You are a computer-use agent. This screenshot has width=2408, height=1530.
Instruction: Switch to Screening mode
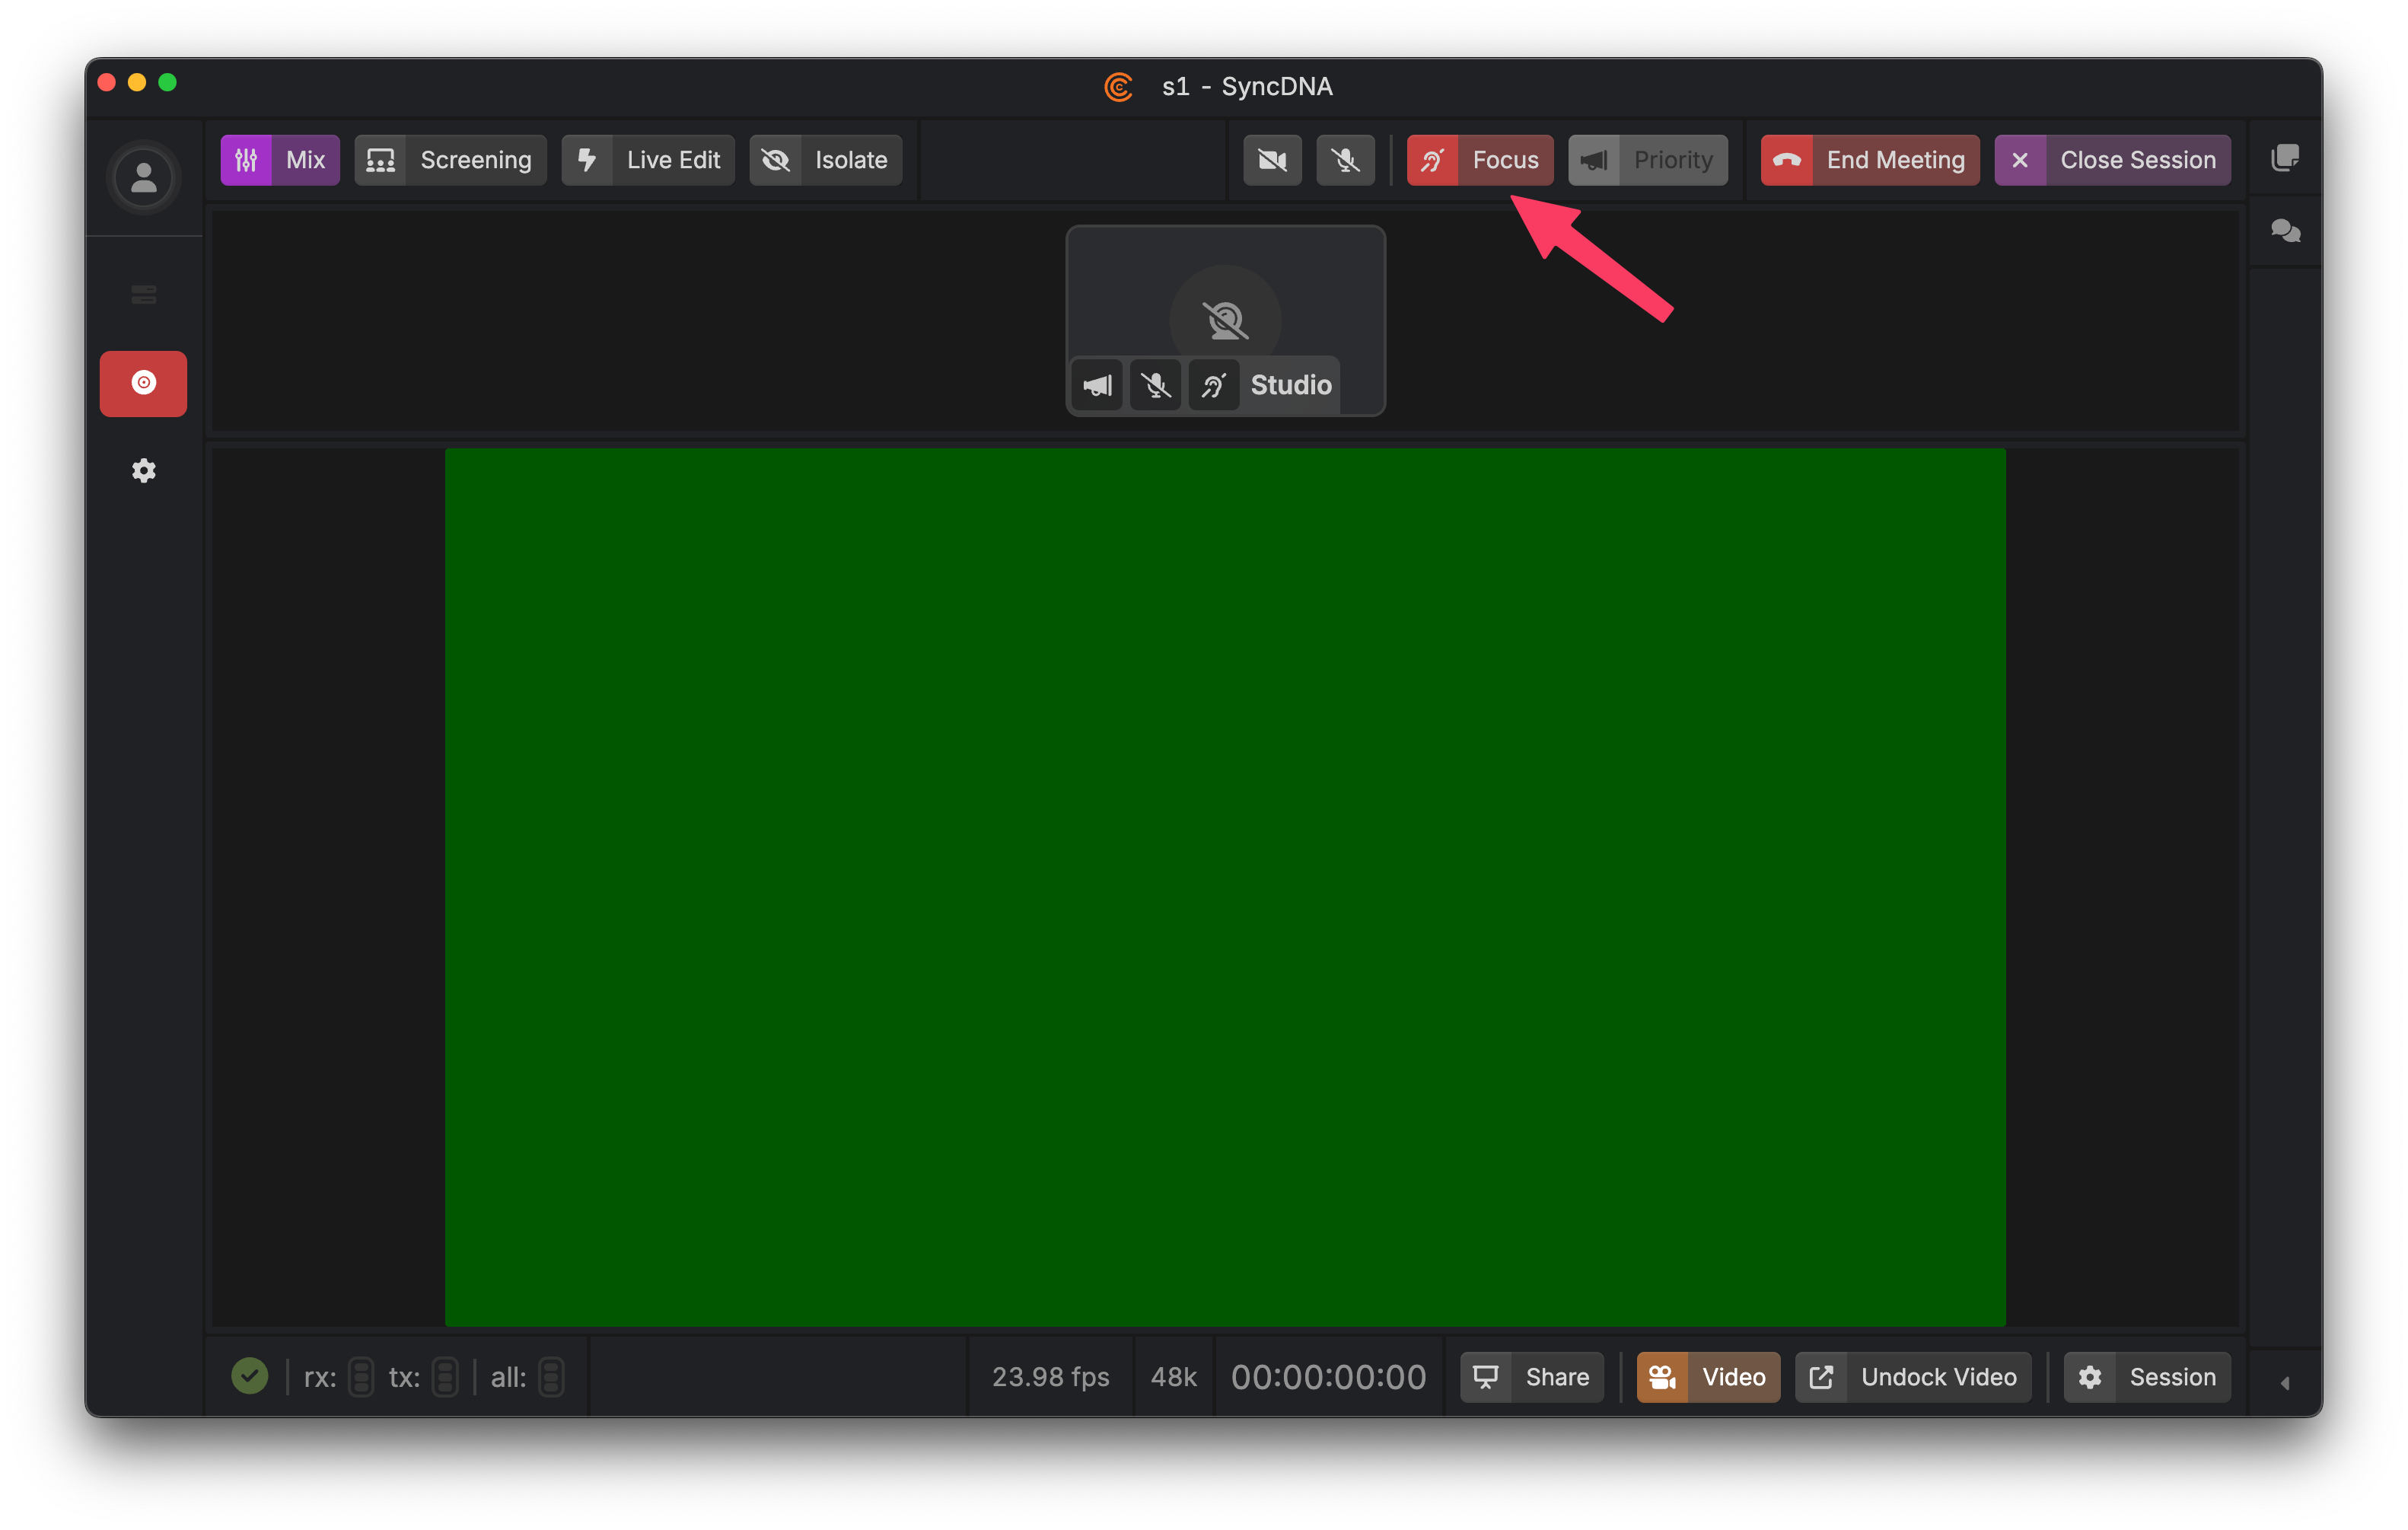pos(450,160)
